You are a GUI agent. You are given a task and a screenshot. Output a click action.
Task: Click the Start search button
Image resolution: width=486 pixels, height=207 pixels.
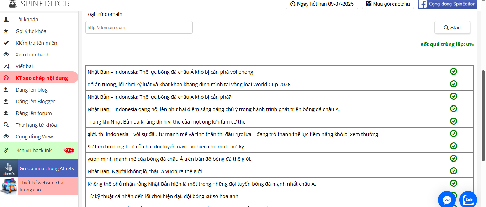click(452, 28)
